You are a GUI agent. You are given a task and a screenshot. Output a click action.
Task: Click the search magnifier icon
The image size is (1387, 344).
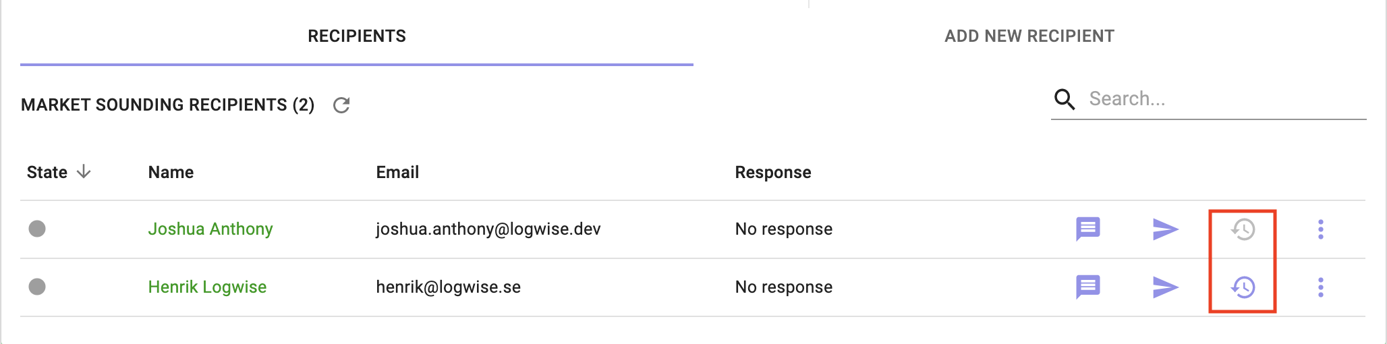click(1065, 99)
